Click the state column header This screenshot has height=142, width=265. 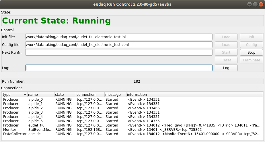pyautogui.click(x=65, y=94)
